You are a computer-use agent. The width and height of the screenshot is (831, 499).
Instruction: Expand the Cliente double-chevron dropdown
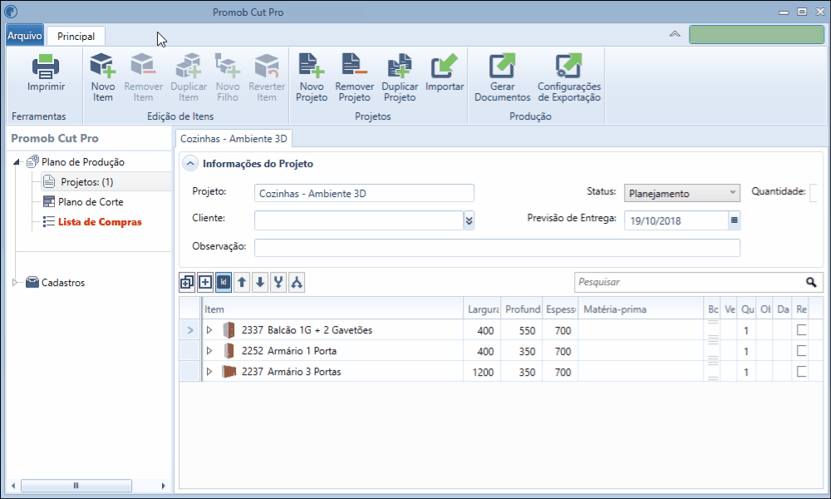coord(469,220)
